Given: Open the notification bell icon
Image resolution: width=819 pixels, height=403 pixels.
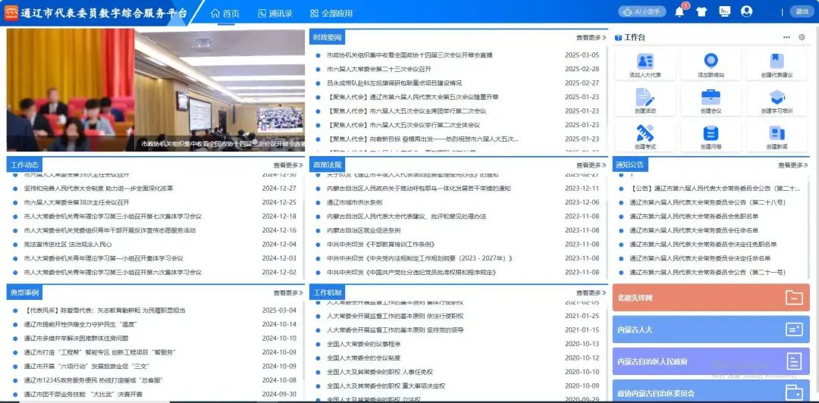Looking at the screenshot, I should 679,12.
